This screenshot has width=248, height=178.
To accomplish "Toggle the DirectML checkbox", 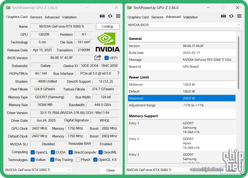I will 100,152.
